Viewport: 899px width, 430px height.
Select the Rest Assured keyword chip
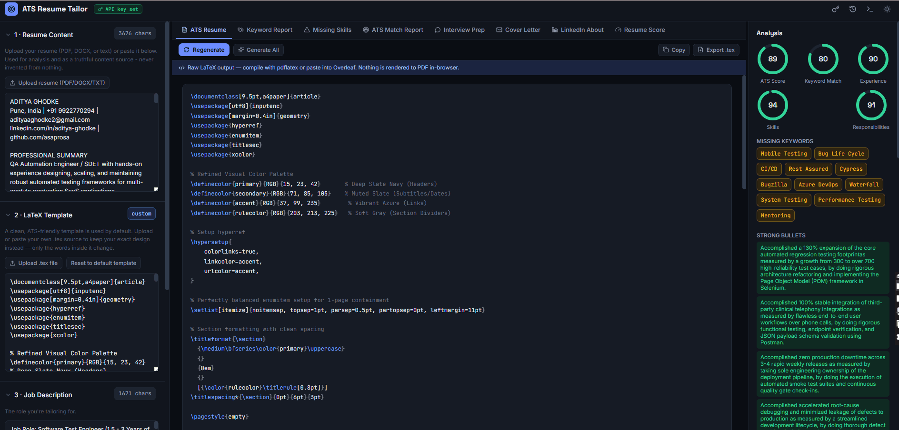click(x=808, y=169)
